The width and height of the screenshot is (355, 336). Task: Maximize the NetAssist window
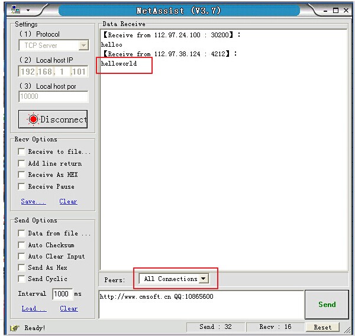click(x=335, y=11)
